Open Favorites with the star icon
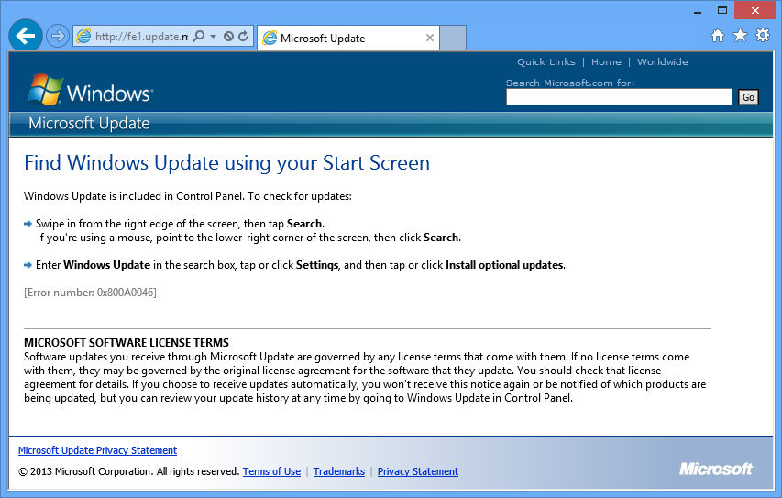 tap(740, 35)
